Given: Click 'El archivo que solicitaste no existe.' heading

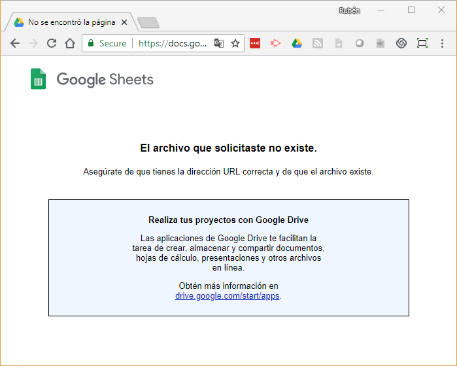Looking at the screenshot, I should 229,148.
